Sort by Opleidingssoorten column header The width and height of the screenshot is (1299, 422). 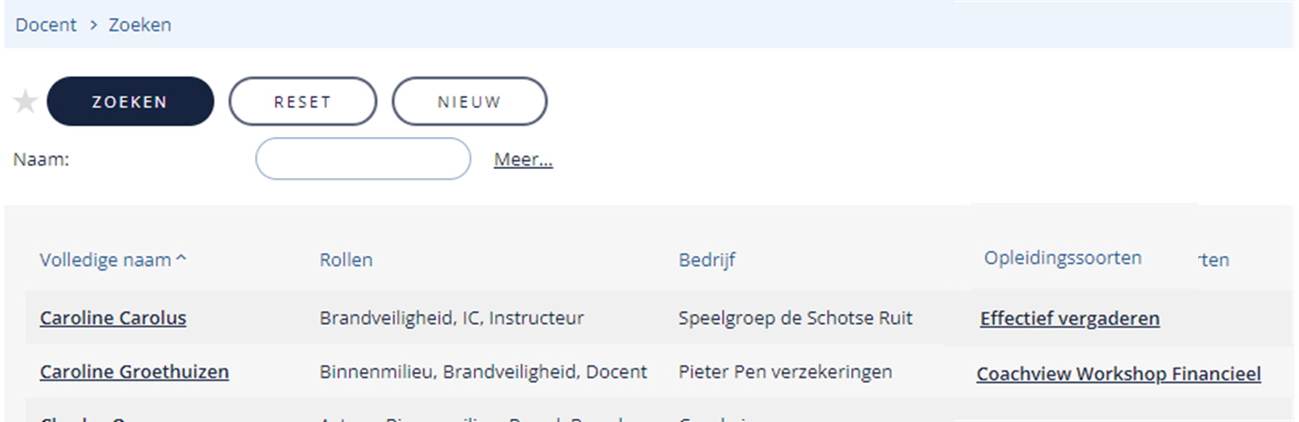pyautogui.click(x=1063, y=258)
